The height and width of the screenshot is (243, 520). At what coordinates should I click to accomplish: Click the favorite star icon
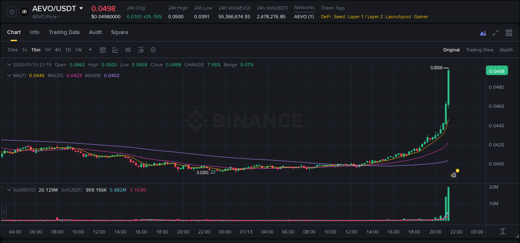(x=11, y=11)
